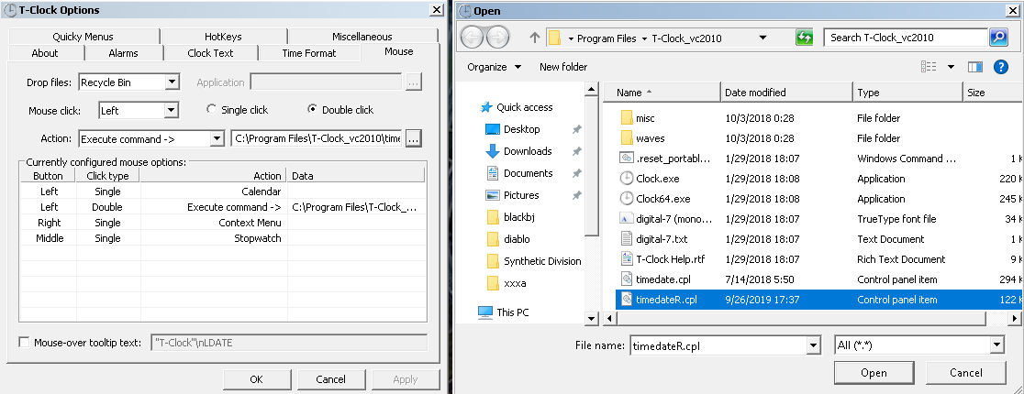Select T-Clock Help.rtf file icon
The width and height of the screenshot is (1024, 394).
pyautogui.click(x=627, y=259)
